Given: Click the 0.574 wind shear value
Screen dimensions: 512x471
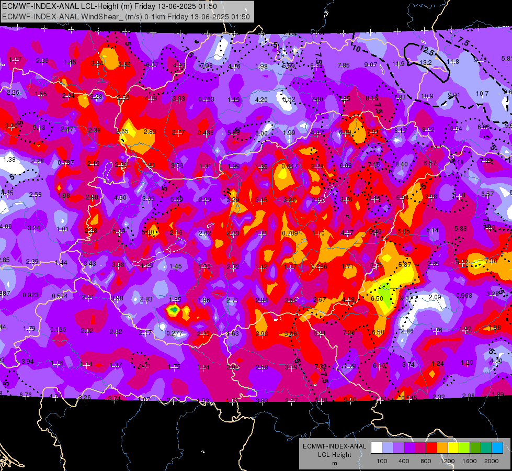Looking at the screenshot, I should tap(60, 296).
